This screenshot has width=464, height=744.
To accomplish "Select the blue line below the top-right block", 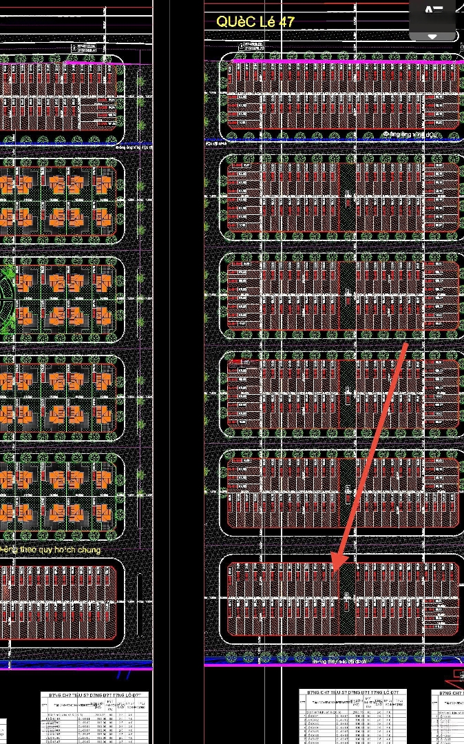I will click(x=330, y=141).
